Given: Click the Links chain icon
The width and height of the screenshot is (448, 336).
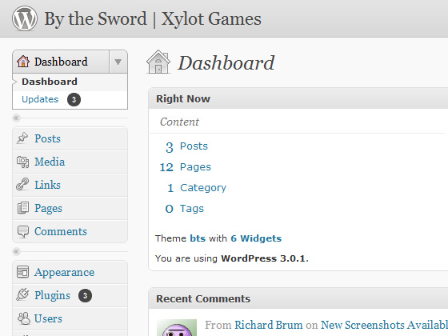Looking at the screenshot, I should [22, 185].
